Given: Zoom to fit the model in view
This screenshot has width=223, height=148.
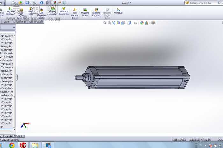Looking at the screenshot, I should point(105,23).
